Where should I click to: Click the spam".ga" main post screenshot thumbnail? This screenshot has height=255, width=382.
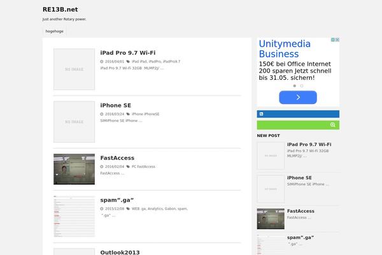[74, 216]
